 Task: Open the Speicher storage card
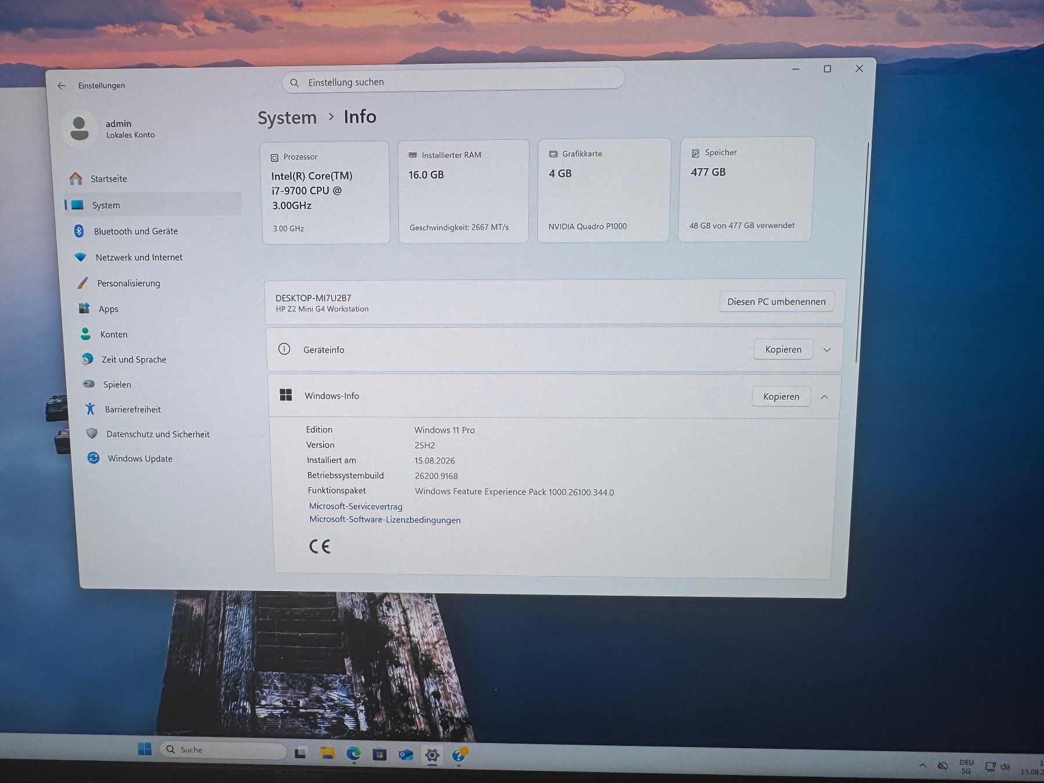coord(746,189)
